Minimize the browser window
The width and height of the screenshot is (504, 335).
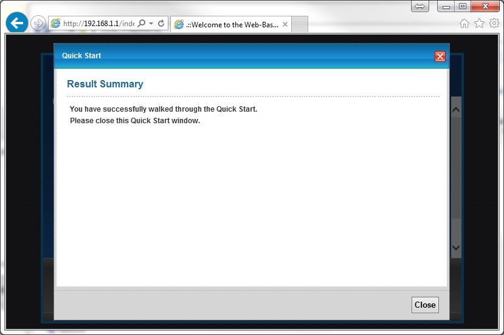point(446,6)
